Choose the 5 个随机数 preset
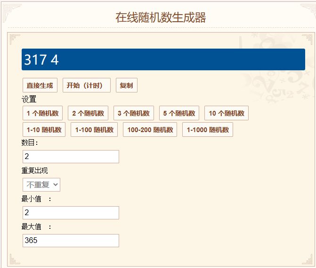The width and height of the screenshot is (316, 268). [179, 113]
